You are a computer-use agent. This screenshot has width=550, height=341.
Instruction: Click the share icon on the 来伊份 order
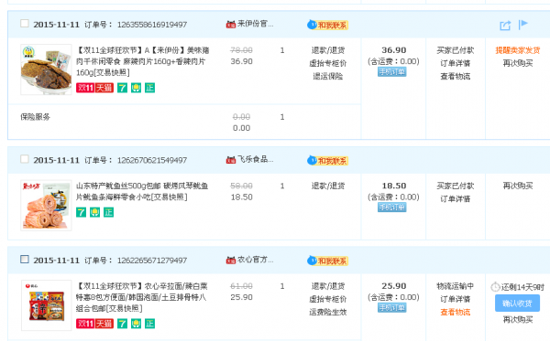pyautogui.click(x=505, y=26)
